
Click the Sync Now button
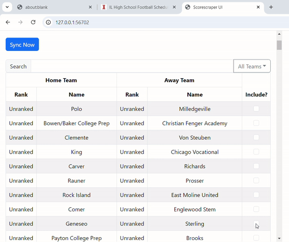[x=22, y=44]
